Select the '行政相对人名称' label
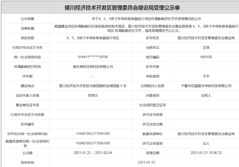This screenshot has height=167, width=239. [x=153, y=86]
